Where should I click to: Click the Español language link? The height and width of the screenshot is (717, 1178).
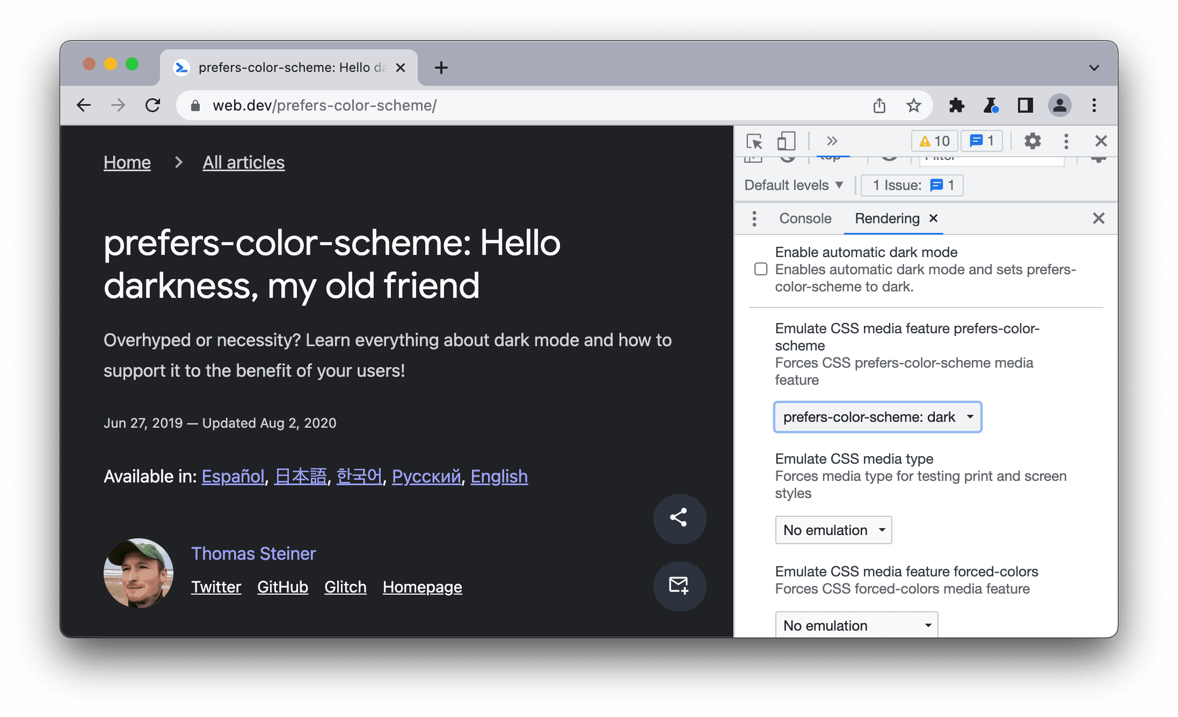pos(228,475)
